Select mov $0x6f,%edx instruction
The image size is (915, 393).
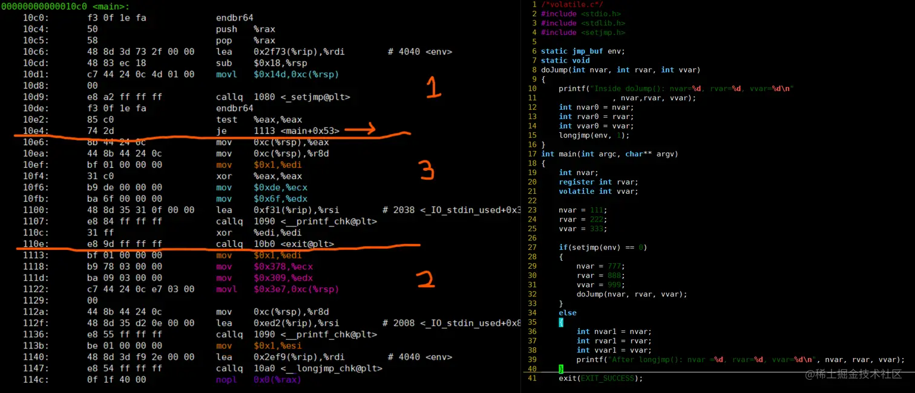(x=262, y=199)
